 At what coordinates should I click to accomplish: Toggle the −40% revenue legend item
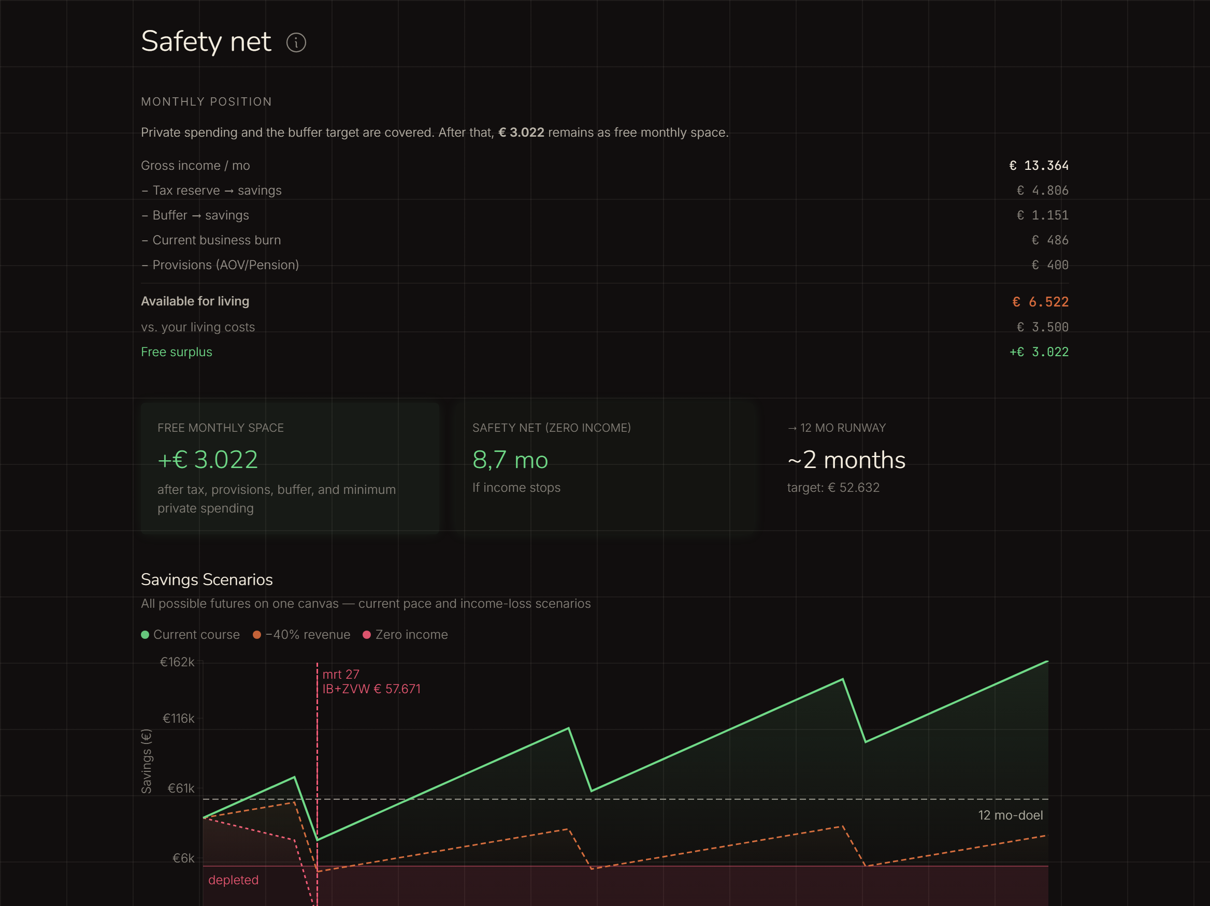point(301,635)
